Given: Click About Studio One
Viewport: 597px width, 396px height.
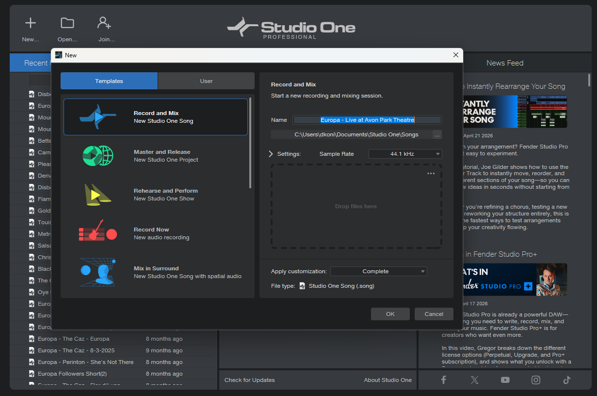Looking at the screenshot, I should point(388,380).
